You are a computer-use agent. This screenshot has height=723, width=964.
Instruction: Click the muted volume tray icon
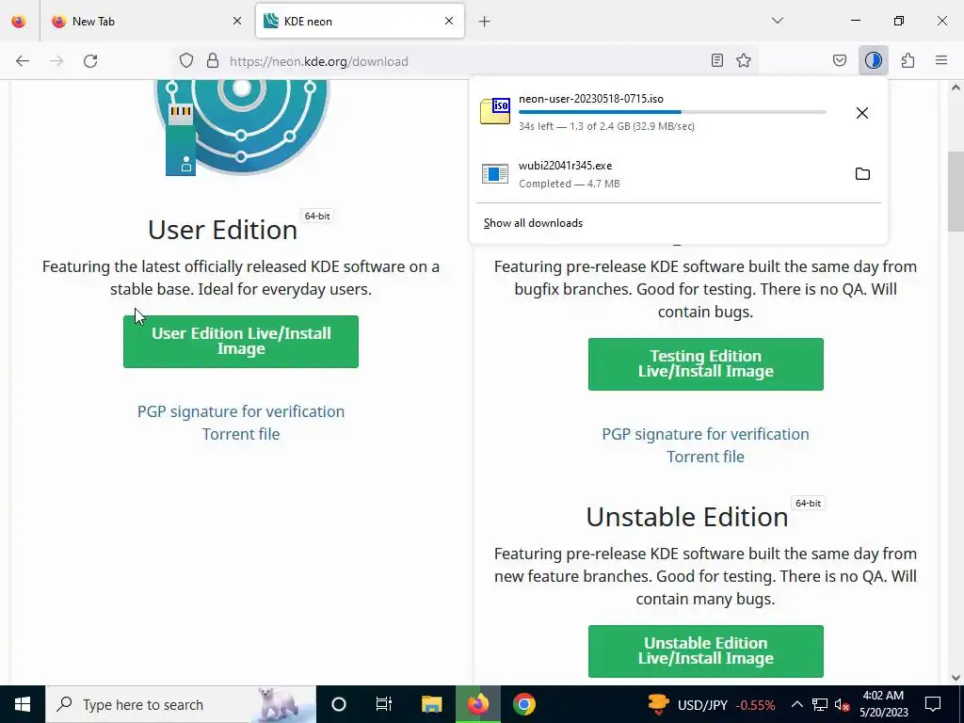coord(843,704)
